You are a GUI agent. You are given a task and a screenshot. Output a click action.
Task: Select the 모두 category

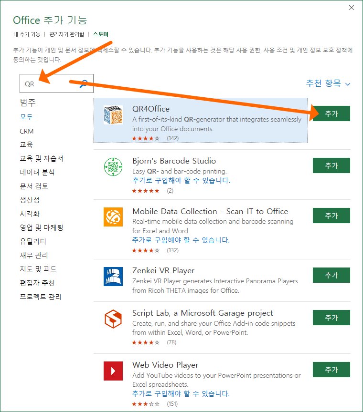[26, 117]
